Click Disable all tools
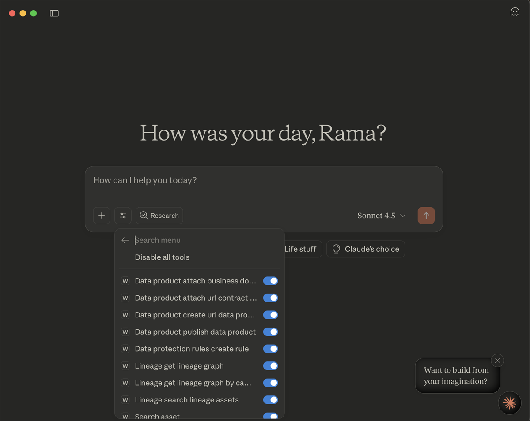This screenshot has width=530, height=421. point(162,257)
